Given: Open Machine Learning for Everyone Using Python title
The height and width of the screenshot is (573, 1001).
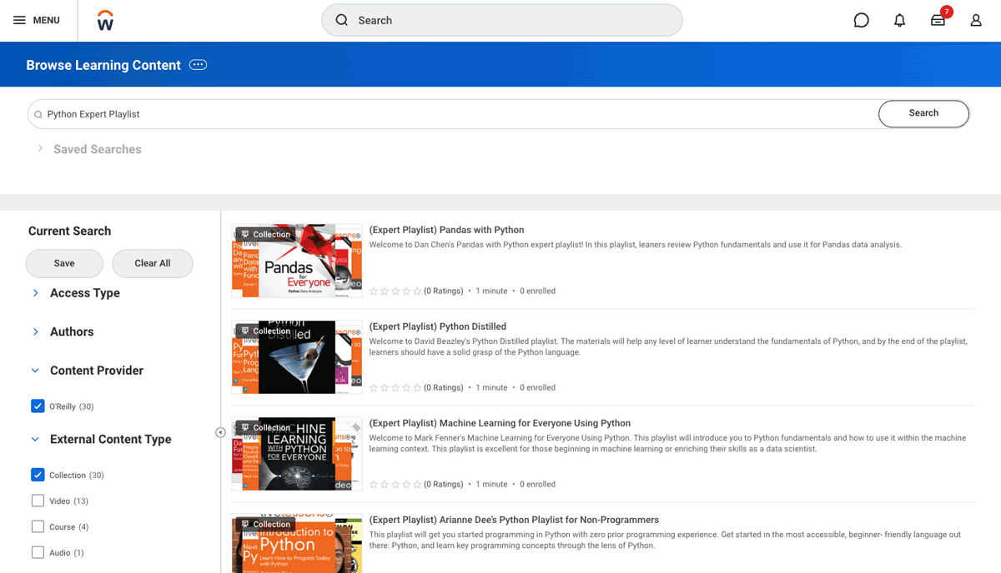Looking at the screenshot, I should [500, 423].
